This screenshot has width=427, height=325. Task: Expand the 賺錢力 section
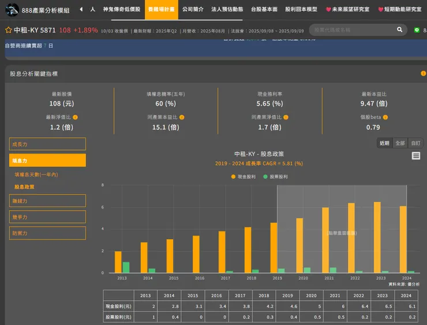[x=47, y=201]
